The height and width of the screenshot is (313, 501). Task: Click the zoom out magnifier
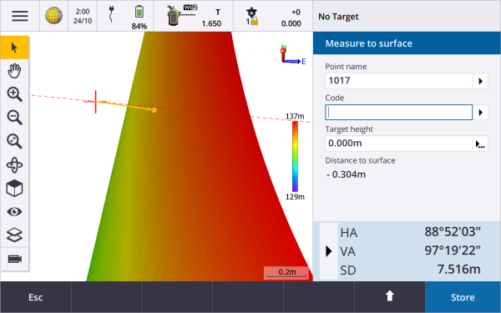click(x=14, y=118)
